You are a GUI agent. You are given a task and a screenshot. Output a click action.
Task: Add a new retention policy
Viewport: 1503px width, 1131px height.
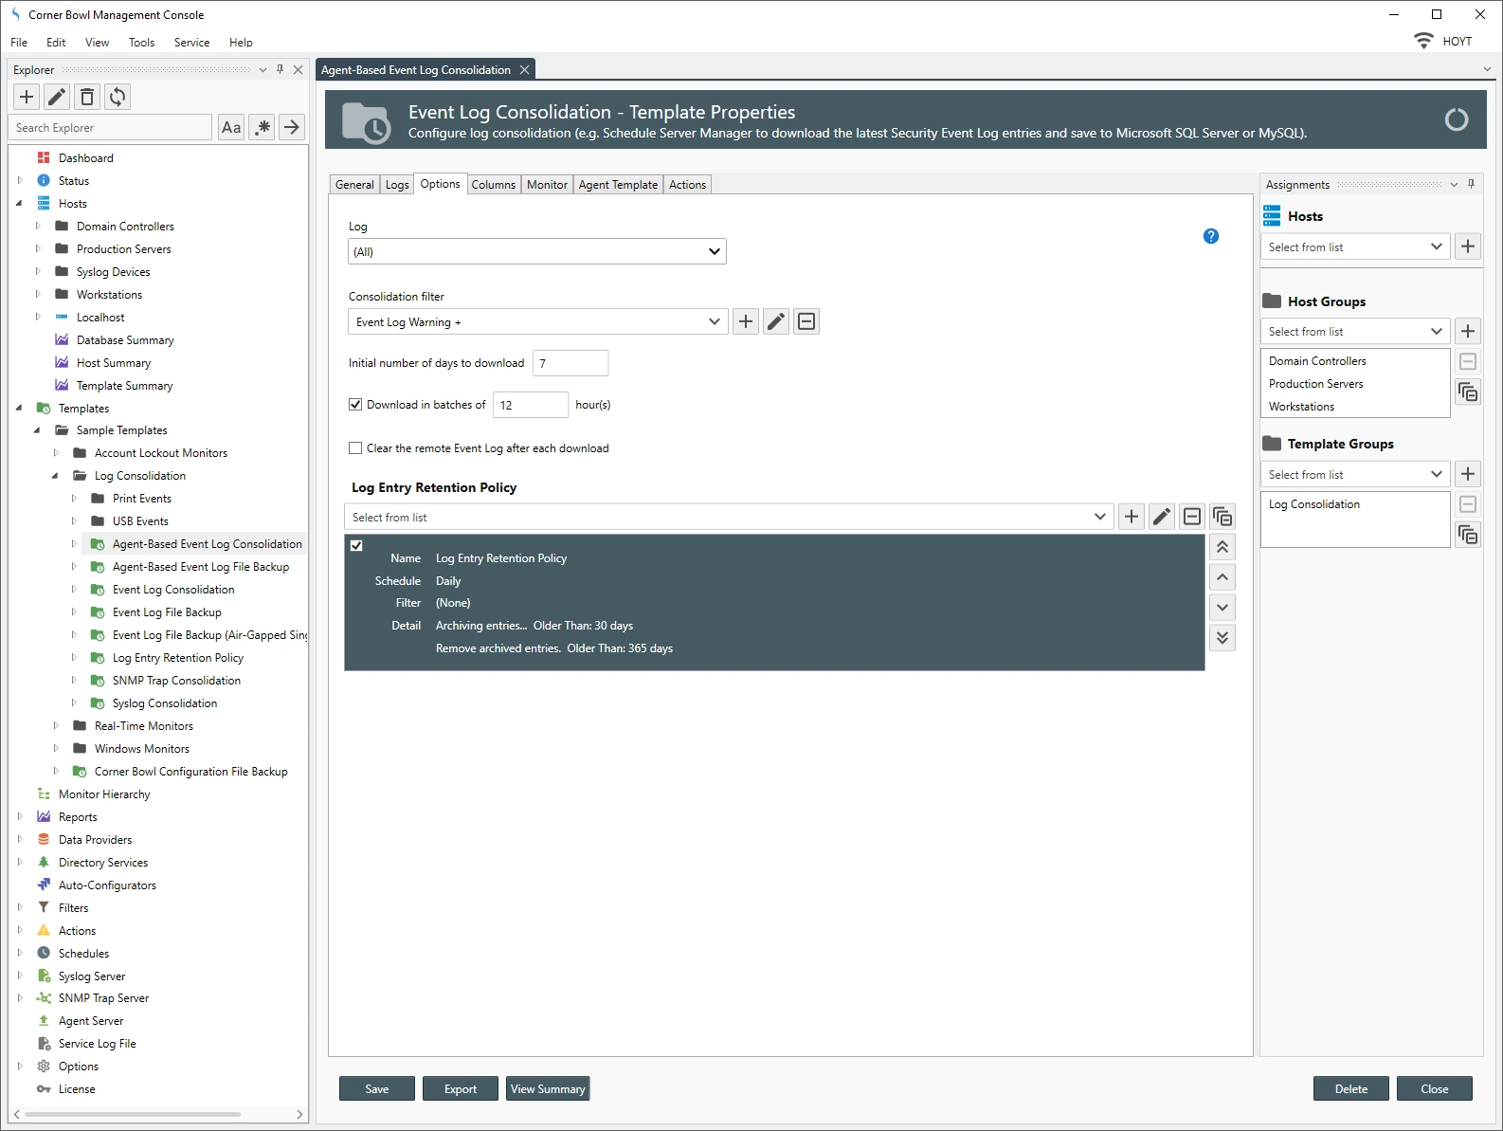pyautogui.click(x=1132, y=517)
